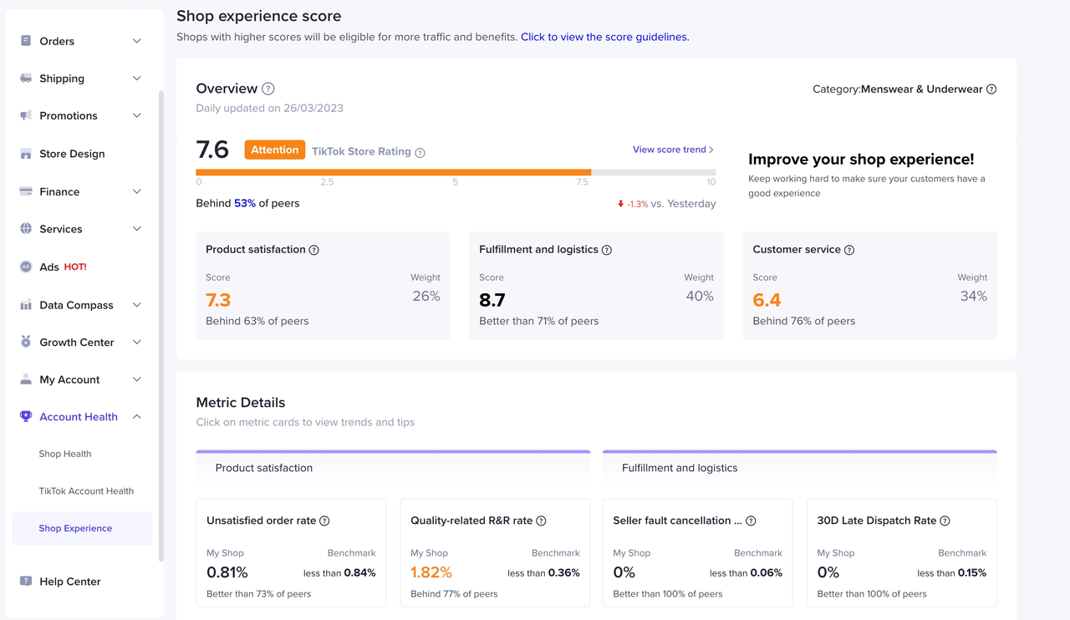Collapse the Account Health section
The height and width of the screenshot is (620, 1070).
(x=137, y=417)
